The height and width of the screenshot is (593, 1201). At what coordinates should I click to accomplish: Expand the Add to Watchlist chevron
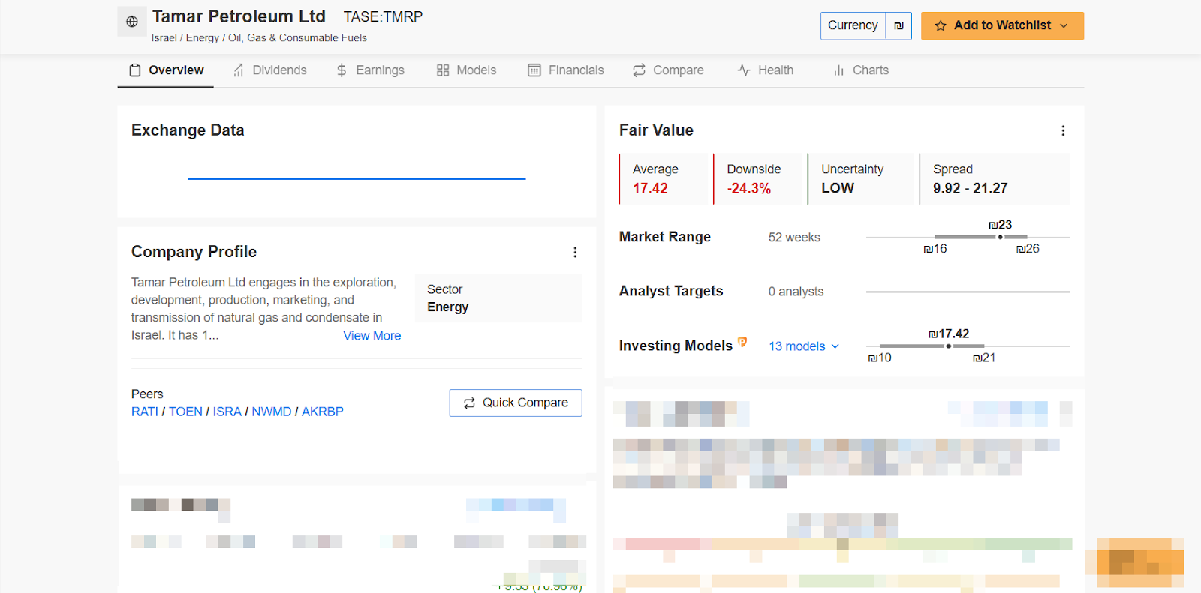click(x=1064, y=26)
